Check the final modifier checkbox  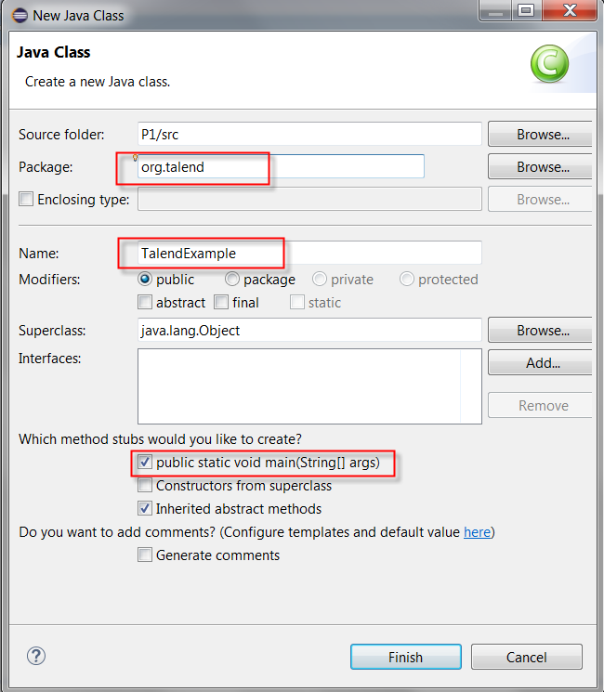221,302
